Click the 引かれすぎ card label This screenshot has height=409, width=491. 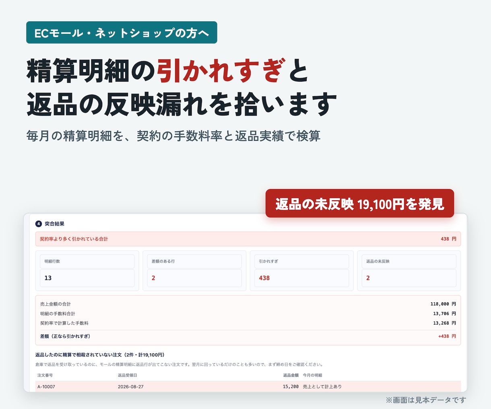pos(268,261)
